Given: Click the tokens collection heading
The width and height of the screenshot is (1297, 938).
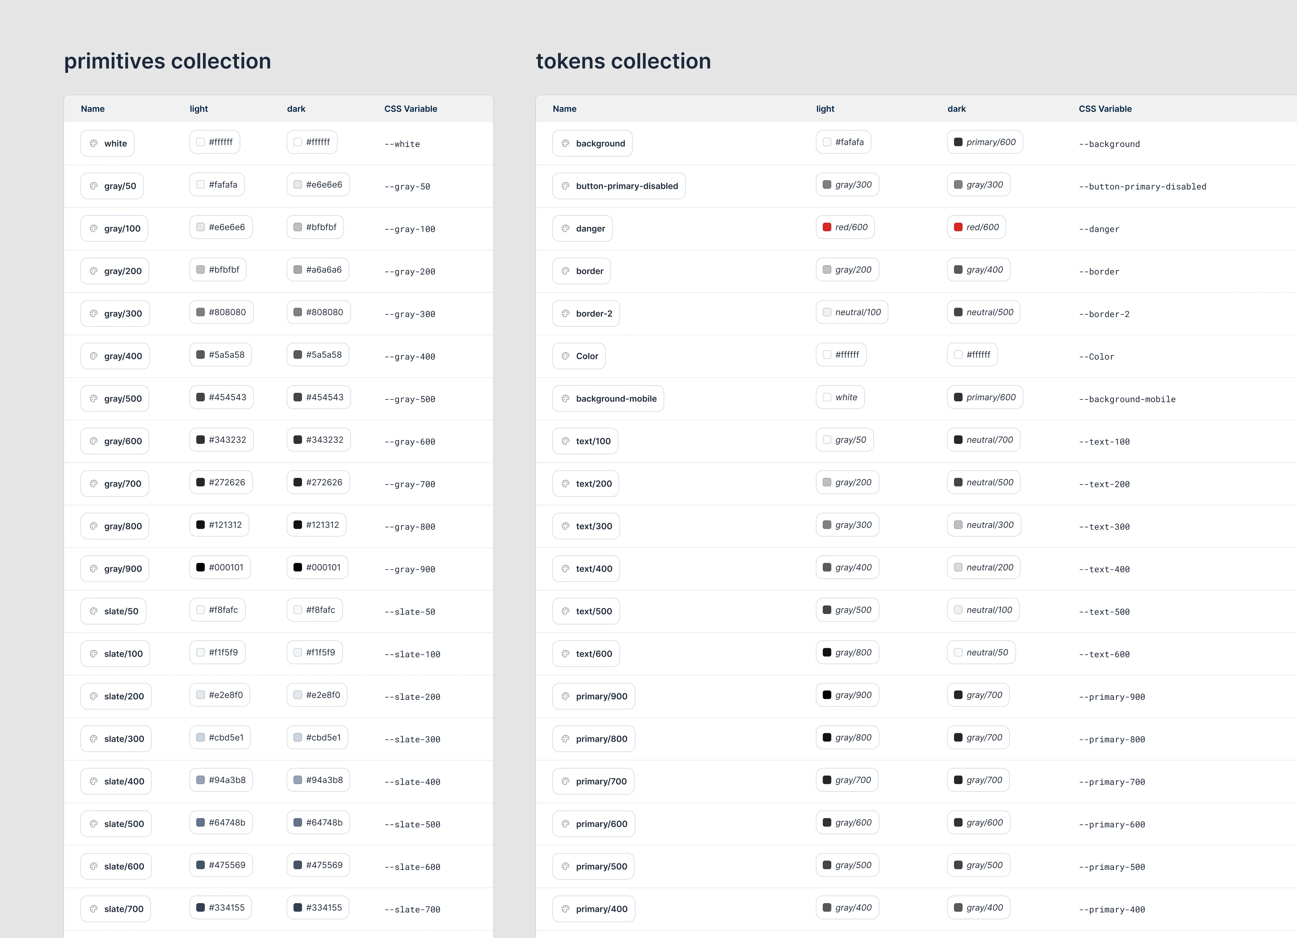Looking at the screenshot, I should coord(623,61).
